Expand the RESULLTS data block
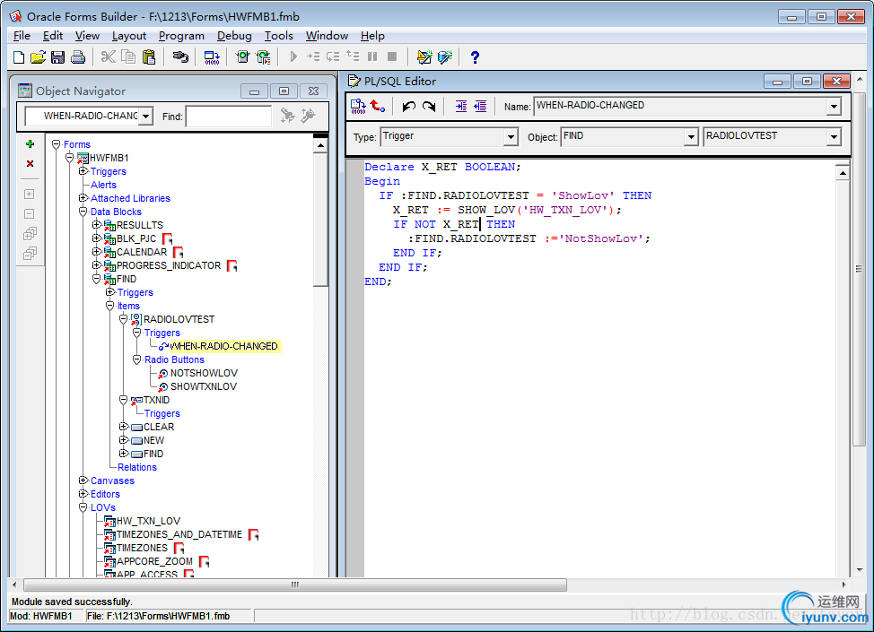 point(96,224)
